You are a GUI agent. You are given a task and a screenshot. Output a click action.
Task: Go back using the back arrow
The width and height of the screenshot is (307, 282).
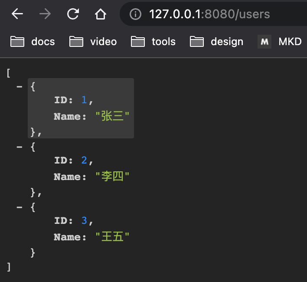[x=17, y=14]
